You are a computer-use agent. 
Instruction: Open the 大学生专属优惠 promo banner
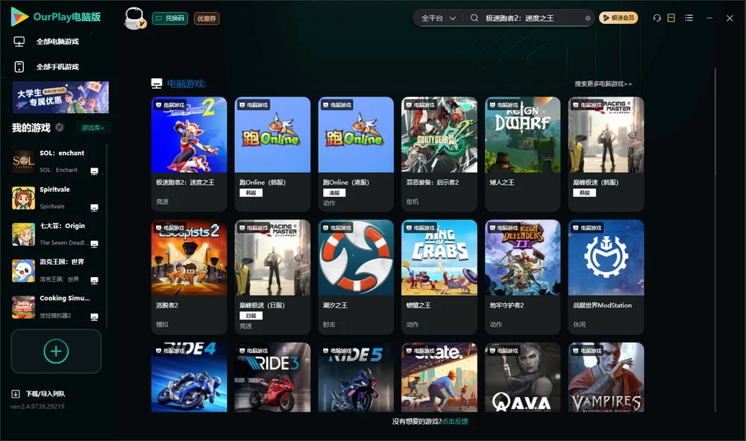61,98
